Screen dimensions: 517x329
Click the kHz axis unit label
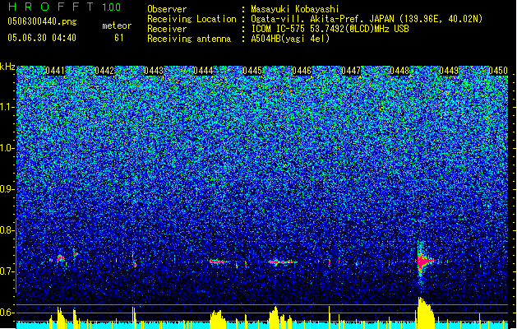pyautogui.click(x=7, y=67)
